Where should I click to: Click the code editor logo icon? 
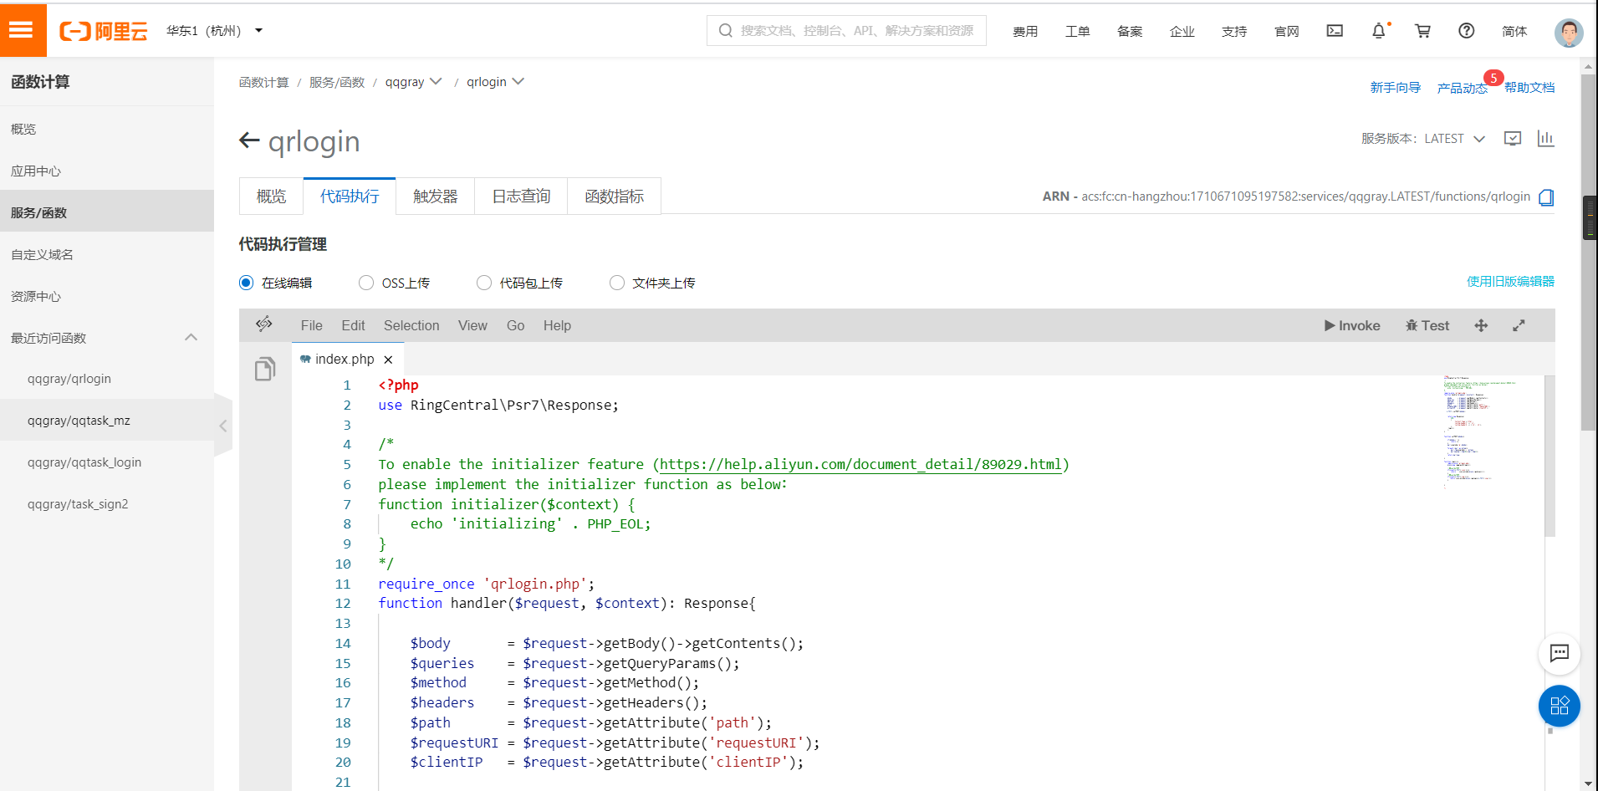tap(264, 324)
